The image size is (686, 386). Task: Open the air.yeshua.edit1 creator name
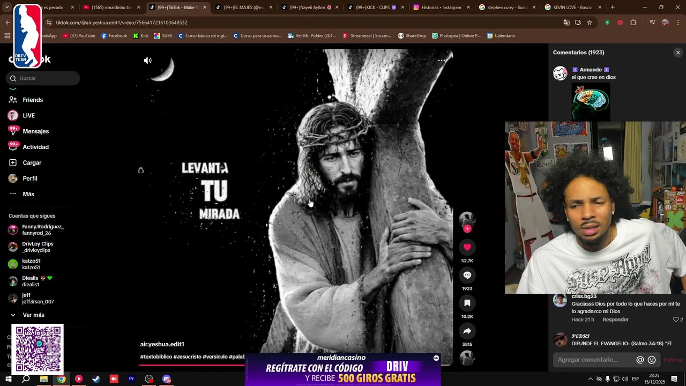pyautogui.click(x=162, y=344)
